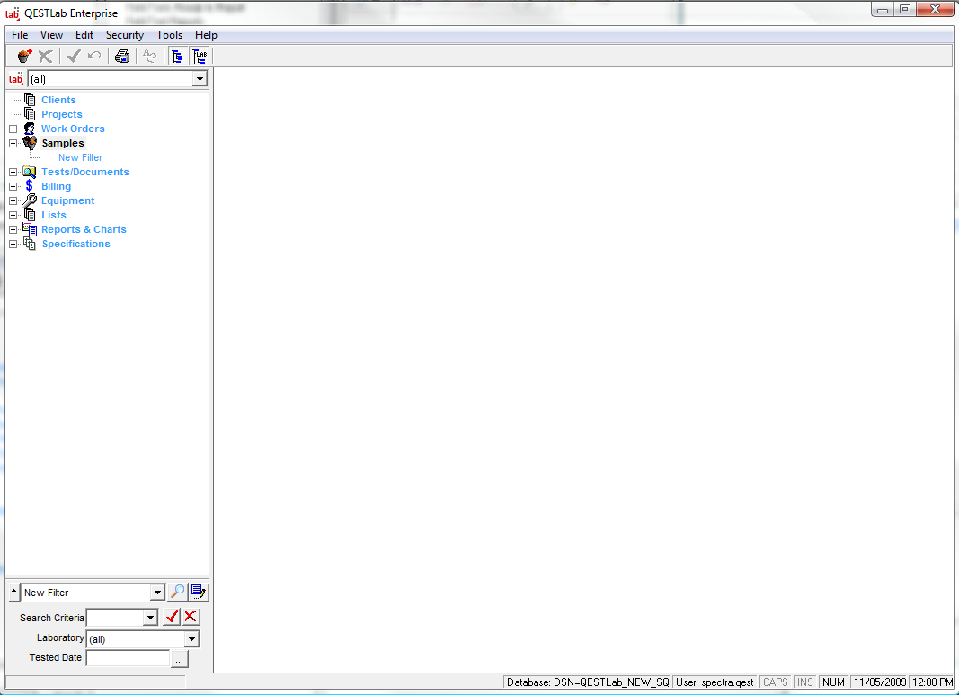Expand the Work Orders tree node

pos(13,129)
